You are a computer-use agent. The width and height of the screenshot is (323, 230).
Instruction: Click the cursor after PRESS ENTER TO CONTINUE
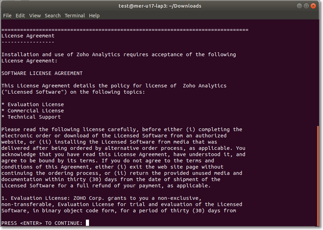coord(87,223)
